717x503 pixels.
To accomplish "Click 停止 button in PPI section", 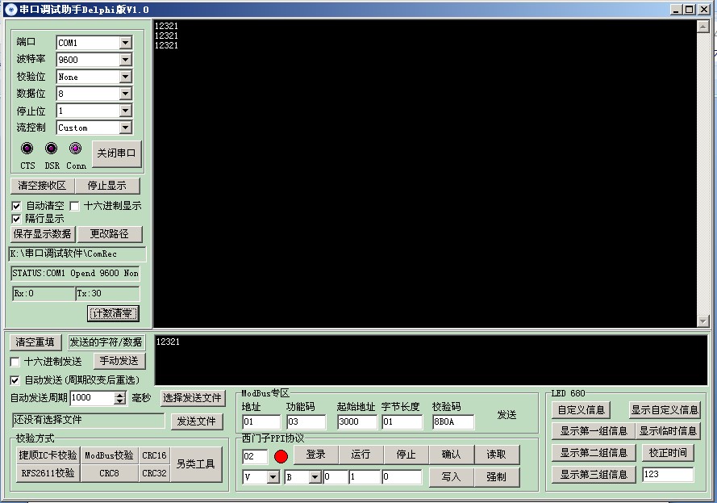I will pyautogui.click(x=406, y=455).
